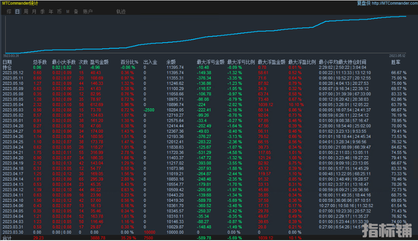418x241 pixels.
Task: Select the 年 yearly tab
Action: point(51,11)
